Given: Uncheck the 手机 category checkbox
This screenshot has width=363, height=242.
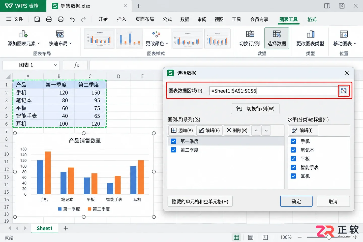Looking at the screenshot, I should (x=293, y=141).
